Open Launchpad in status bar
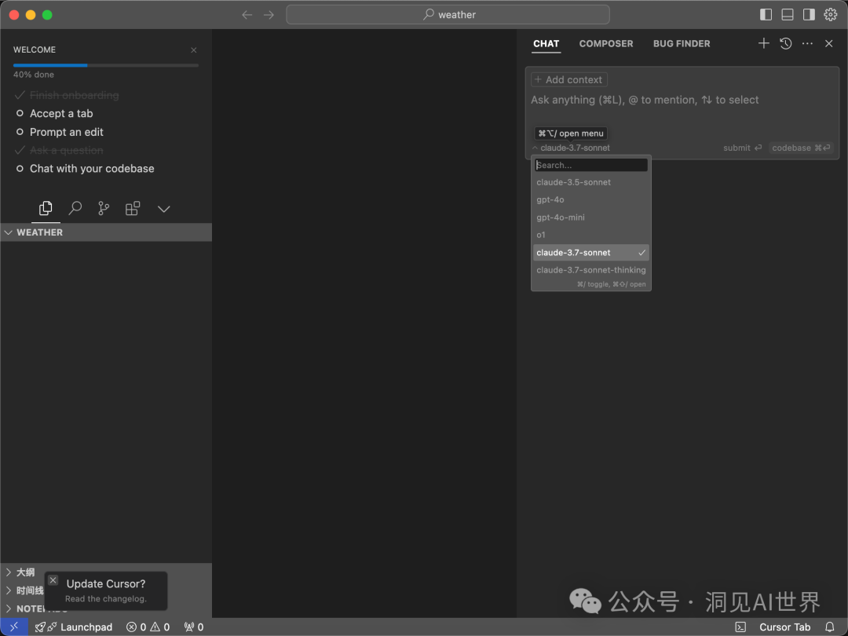Viewport: 848px width, 636px height. click(74, 627)
